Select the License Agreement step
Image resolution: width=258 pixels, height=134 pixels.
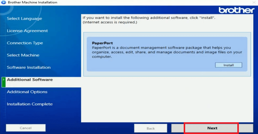(x=27, y=31)
